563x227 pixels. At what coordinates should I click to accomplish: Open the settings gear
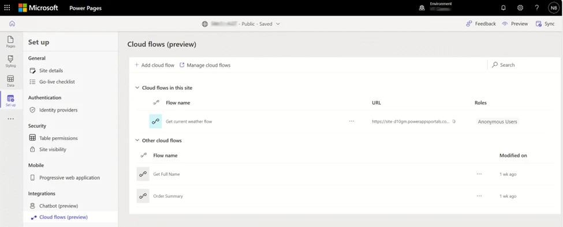(x=520, y=7)
